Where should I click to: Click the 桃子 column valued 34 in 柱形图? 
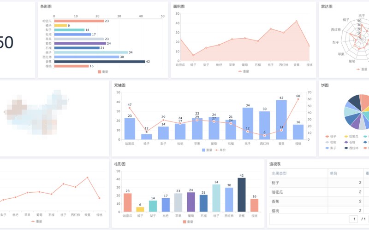(216, 198)
